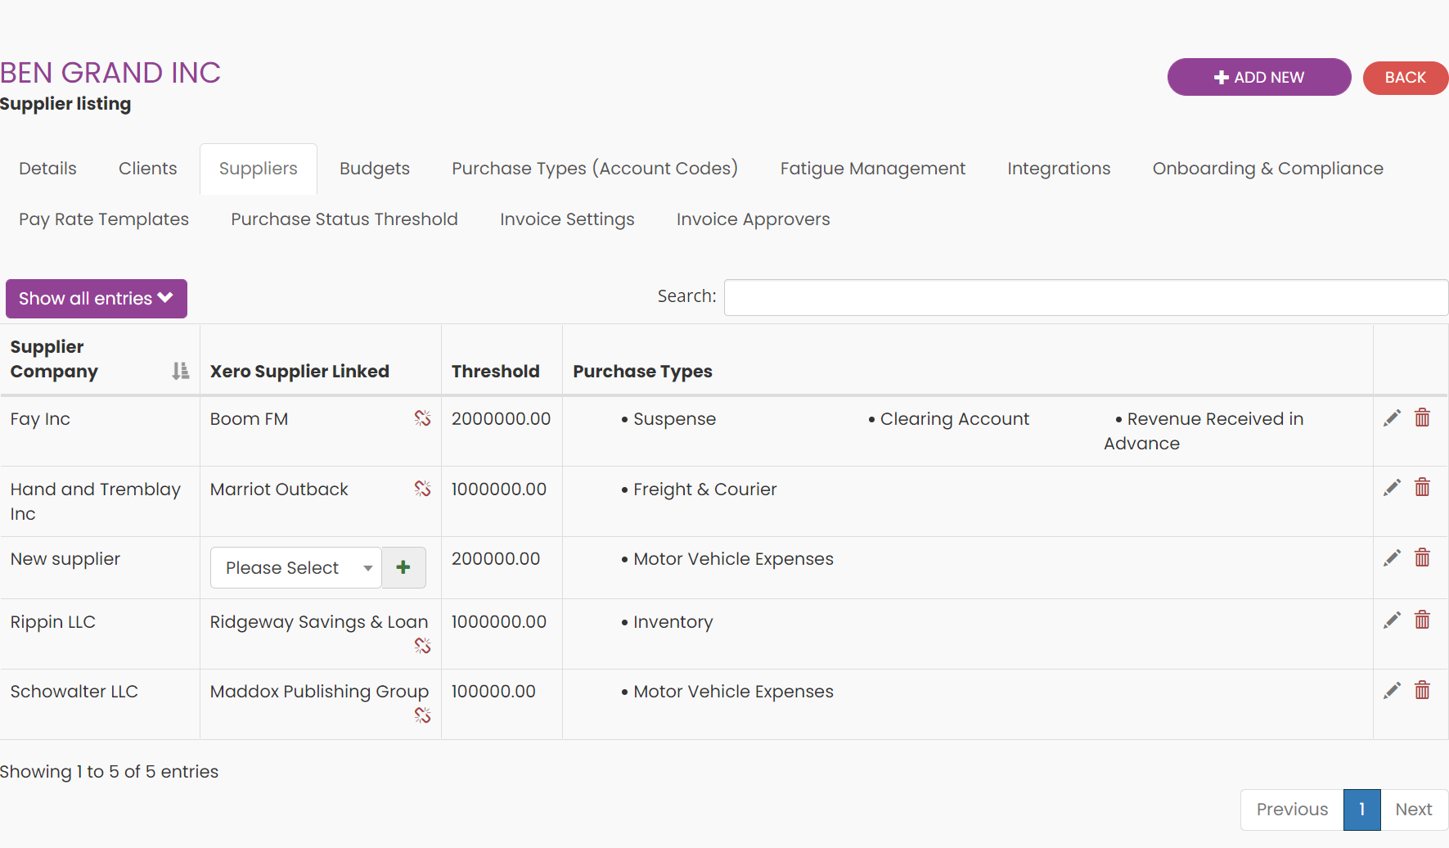The width and height of the screenshot is (1449, 848).
Task: Unlink Ridgeway Savings & Loan supplier
Action: (x=422, y=646)
